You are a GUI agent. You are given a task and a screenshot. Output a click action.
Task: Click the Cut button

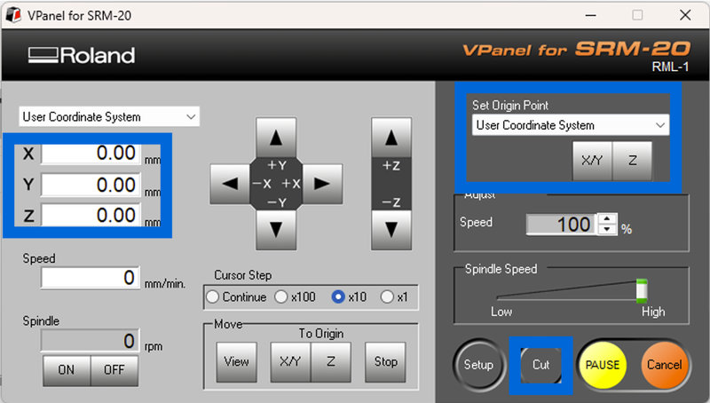540,365
